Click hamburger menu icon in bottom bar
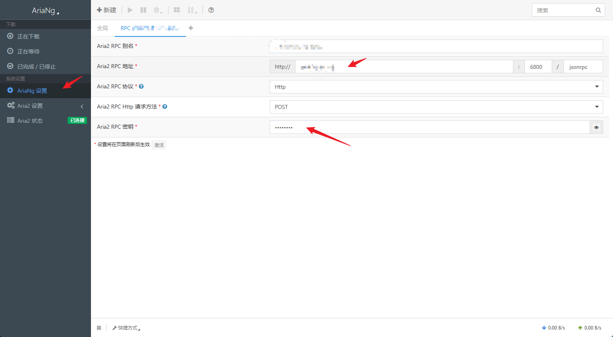 (99, 328)
